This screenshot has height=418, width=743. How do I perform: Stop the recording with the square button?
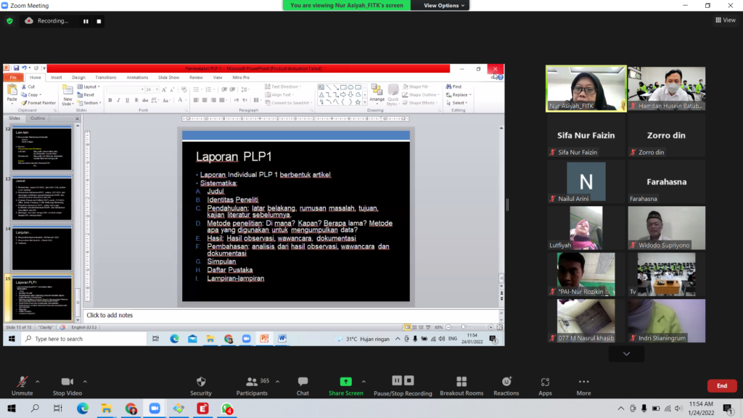99,21
